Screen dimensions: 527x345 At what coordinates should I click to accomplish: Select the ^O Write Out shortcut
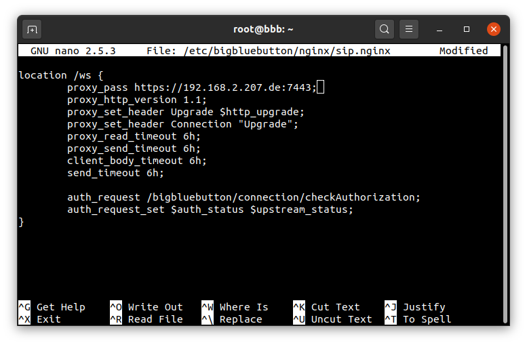click(x=147, y=306)
